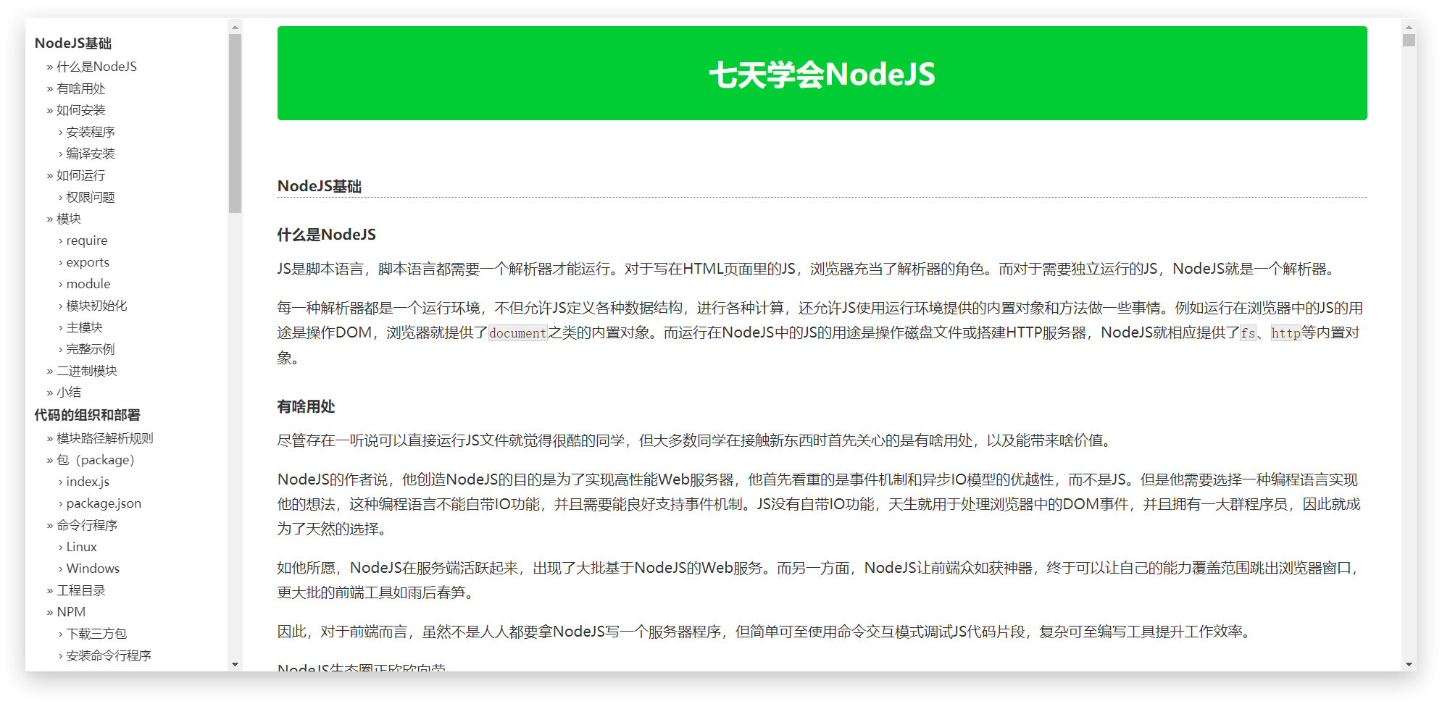This screenshot has width=1442, height=704.
Task: Click the main page scrollbar thumb
Action: 1409,40
